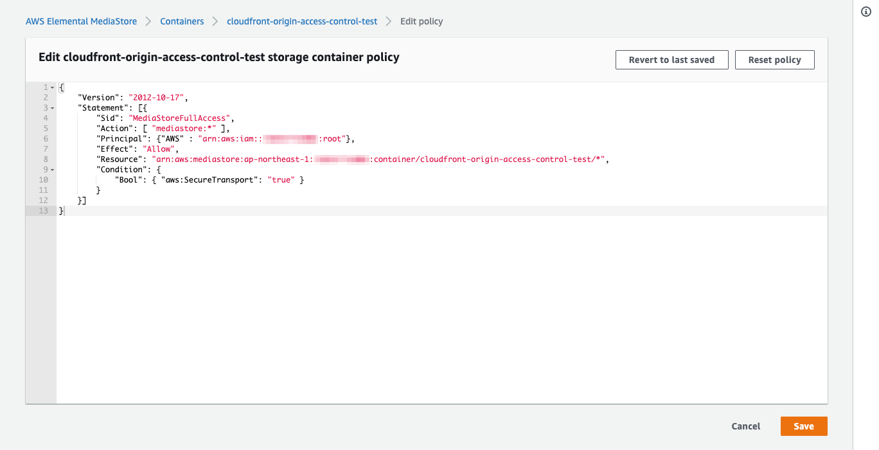This screenshot has height=450, width=879.
Task: Click the "MediaStoreFullAccess" Sid value
Action: click(x=180, y=118)
